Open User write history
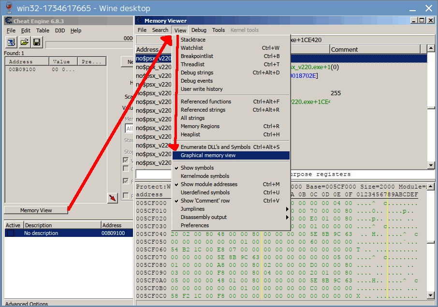 pyautogui.click(x=231, y=89)
